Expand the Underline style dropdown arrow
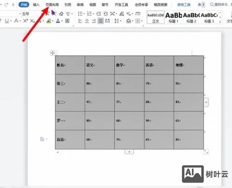Image resolution: width=232 pixels, height=188 pixels. coord(11,21)
